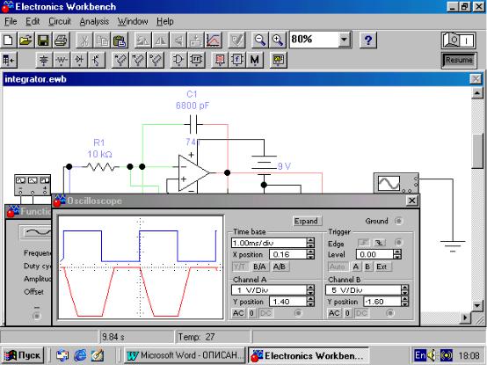Open the Controls parts bin
The image size is (487, 365).
click(x=237, y=60)
